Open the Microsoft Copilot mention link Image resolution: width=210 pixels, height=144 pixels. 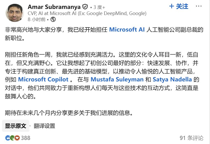[x=43, y=79]
